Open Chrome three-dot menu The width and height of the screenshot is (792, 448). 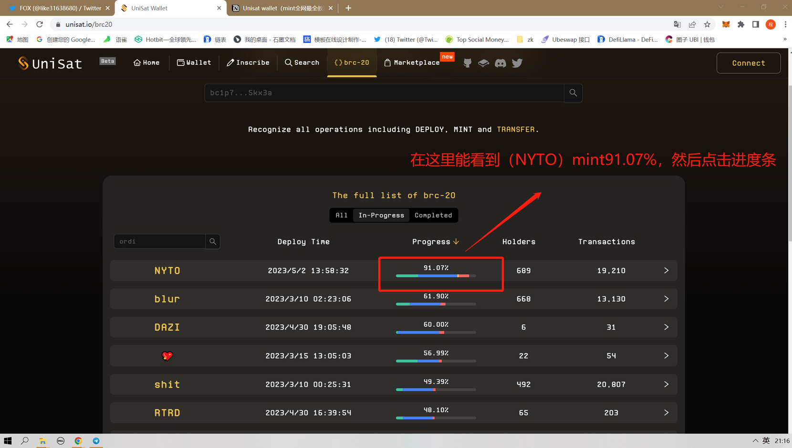(x=785, y=24)
